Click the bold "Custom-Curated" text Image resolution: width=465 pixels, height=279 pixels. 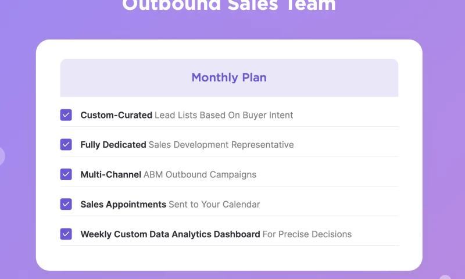pos(116,115)
